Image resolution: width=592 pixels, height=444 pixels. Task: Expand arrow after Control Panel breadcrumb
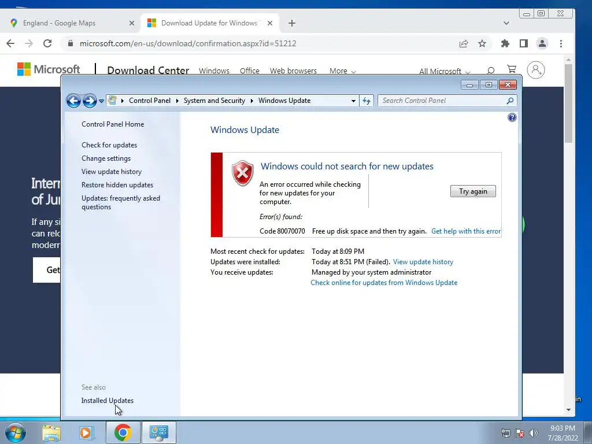pyautogui.click(x=177, y=101)
